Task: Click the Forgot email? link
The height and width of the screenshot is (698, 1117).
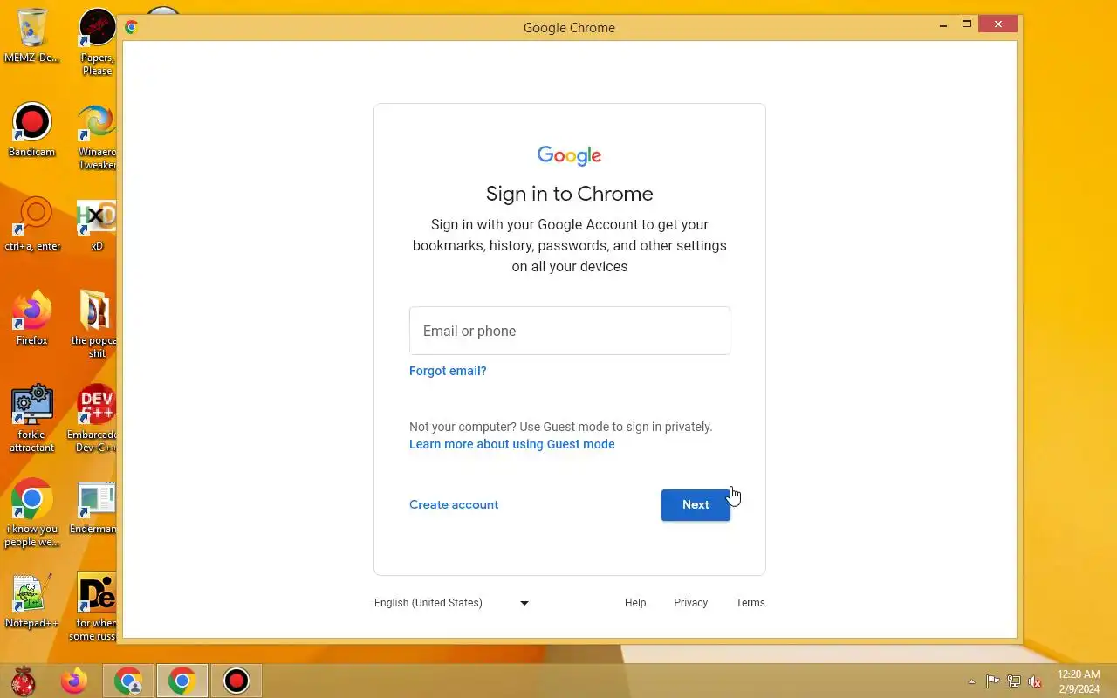Action: point(448,371)
